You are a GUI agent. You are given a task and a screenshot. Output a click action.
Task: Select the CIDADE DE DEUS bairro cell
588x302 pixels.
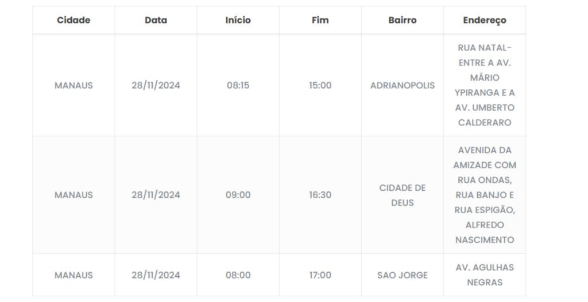402,195
